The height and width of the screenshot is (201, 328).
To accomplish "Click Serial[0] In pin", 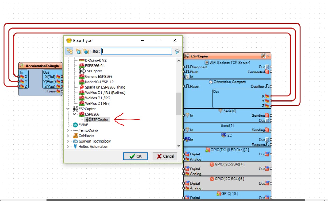I will [184, 116].
